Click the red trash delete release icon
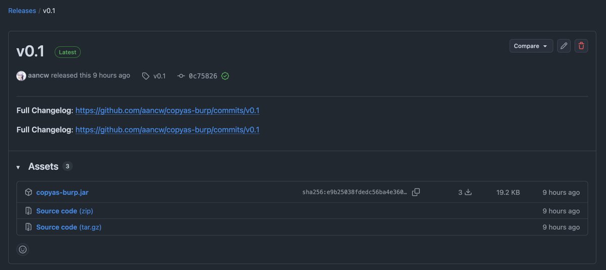 581,46
